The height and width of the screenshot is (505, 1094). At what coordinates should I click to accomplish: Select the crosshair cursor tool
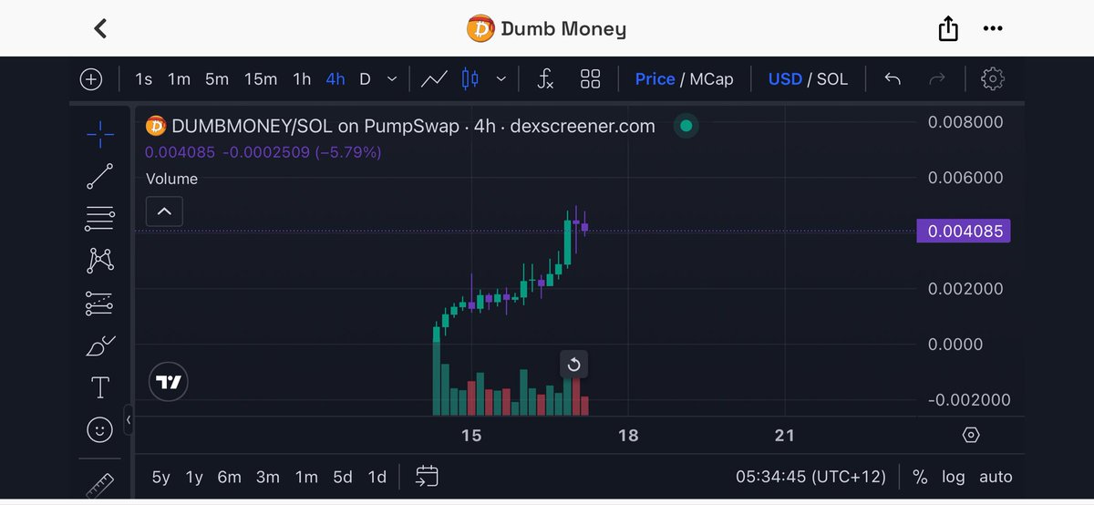[x=100, y=135]
